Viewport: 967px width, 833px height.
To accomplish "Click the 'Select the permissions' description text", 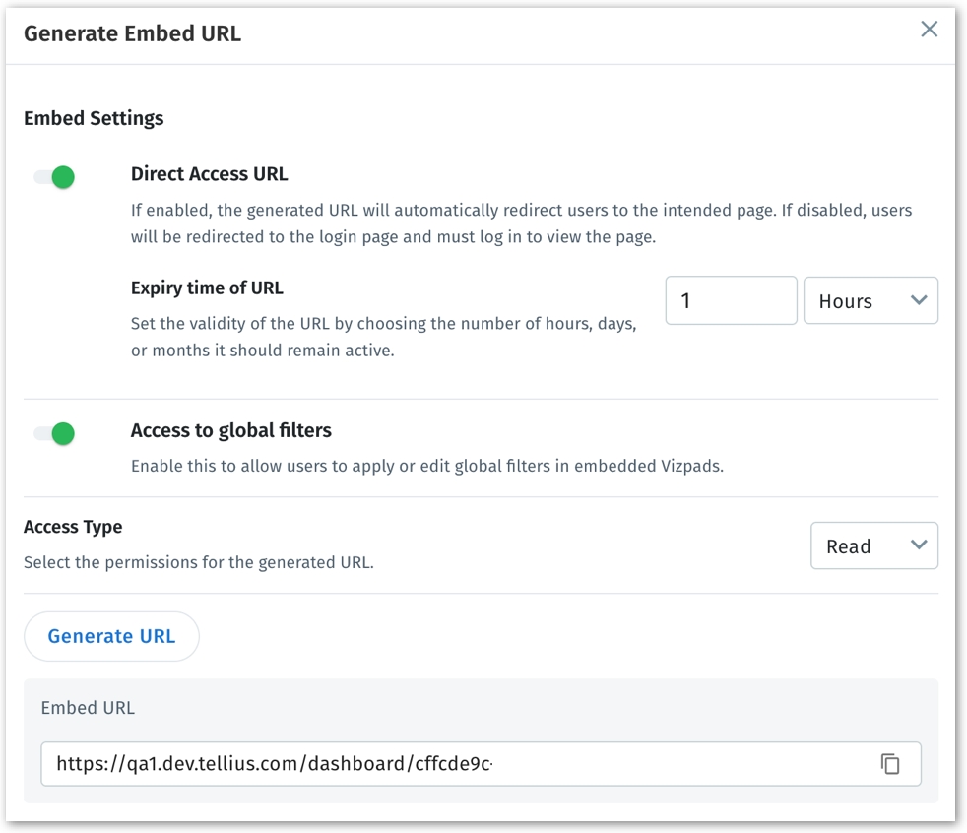I will [x=198, y=564].
